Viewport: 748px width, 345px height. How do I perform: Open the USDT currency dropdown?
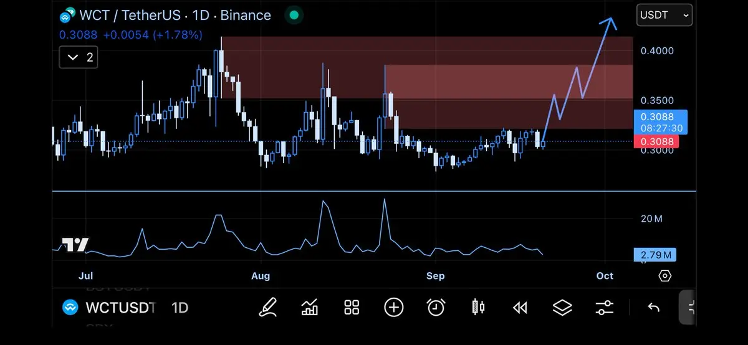(x=664, y=15)
